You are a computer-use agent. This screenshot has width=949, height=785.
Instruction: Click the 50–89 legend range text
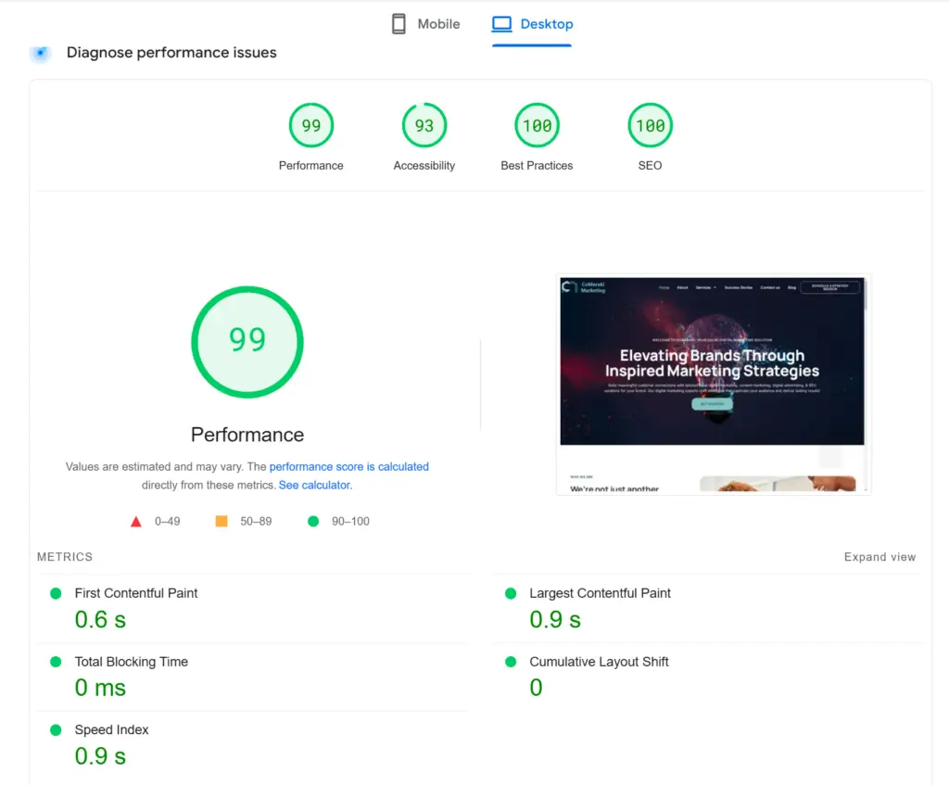pos(256,522)
